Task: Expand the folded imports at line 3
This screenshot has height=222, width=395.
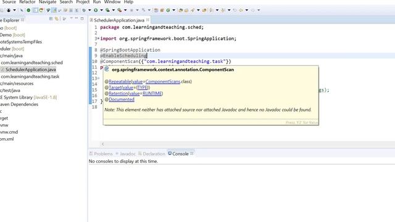Action: [98, 38]
